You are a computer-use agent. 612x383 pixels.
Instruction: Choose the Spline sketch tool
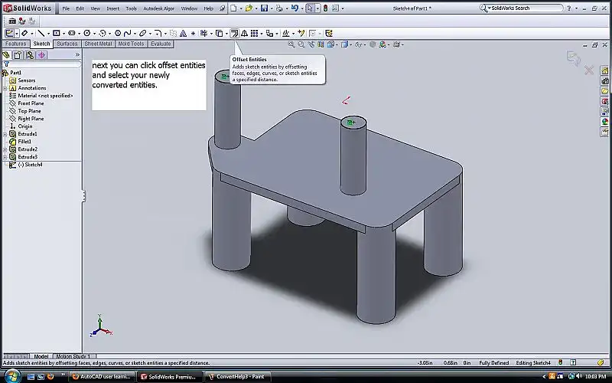[x=126, y=34]
